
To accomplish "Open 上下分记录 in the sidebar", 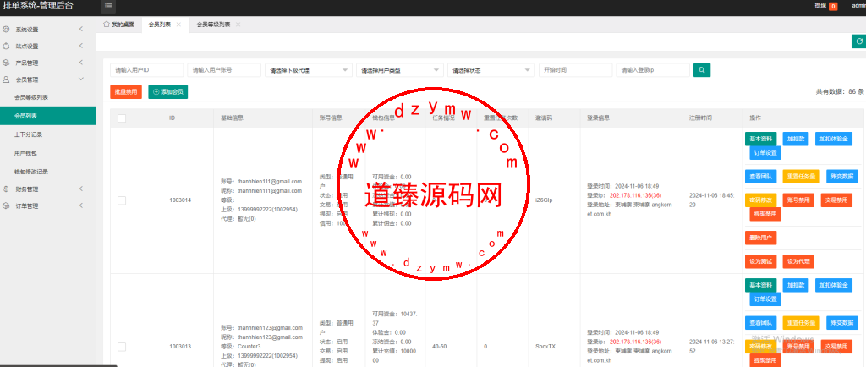I will pyautogui.click(x=48, y=134).
